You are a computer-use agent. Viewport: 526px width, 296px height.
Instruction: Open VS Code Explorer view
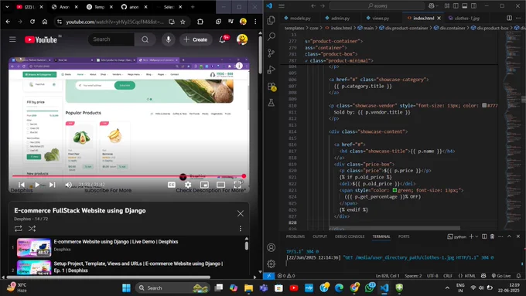(x=271, y=20)
